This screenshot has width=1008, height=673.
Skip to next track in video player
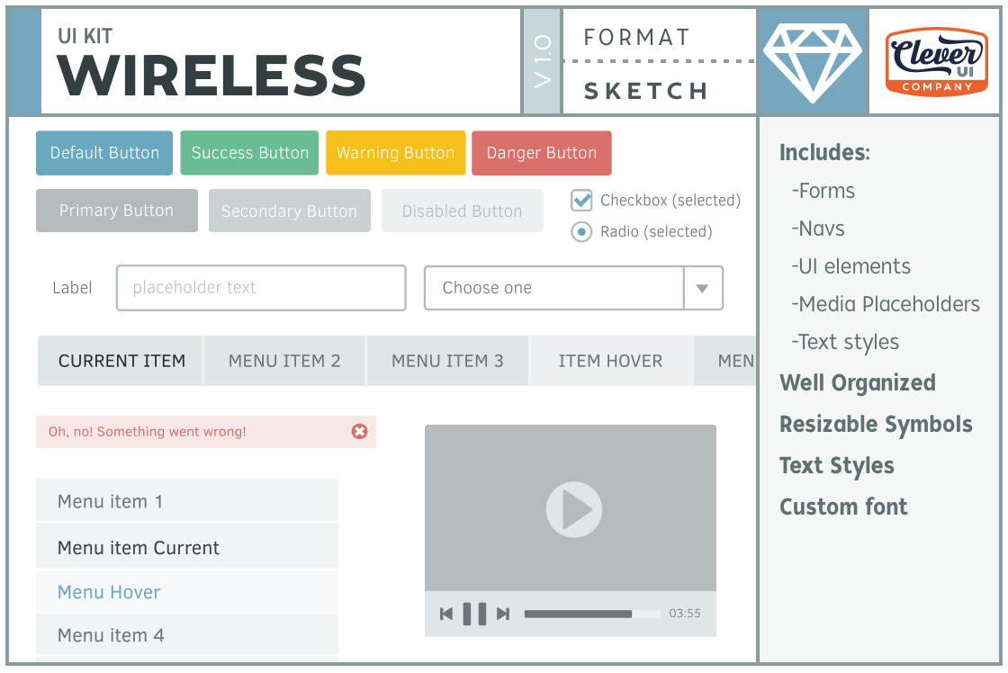503,614
